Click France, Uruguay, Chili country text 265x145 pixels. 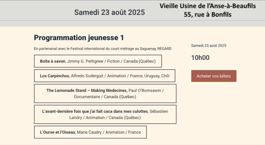150,76
